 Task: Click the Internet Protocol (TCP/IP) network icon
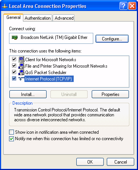click(x=21, y=79)
